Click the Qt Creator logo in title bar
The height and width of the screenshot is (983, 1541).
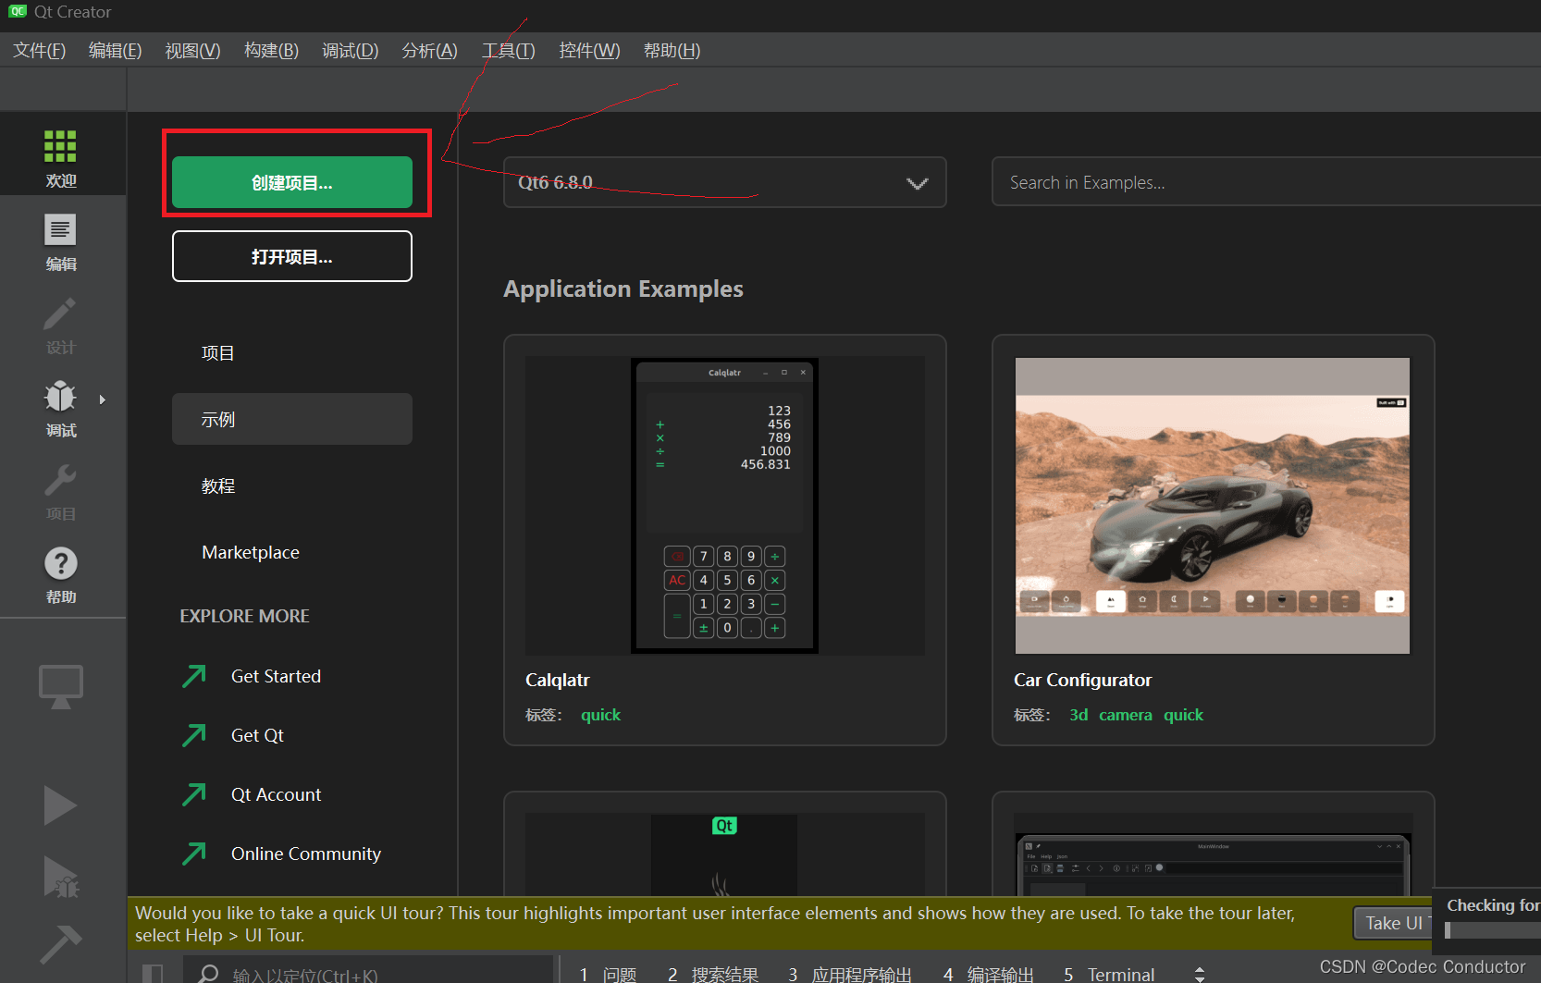pos(18,12)
